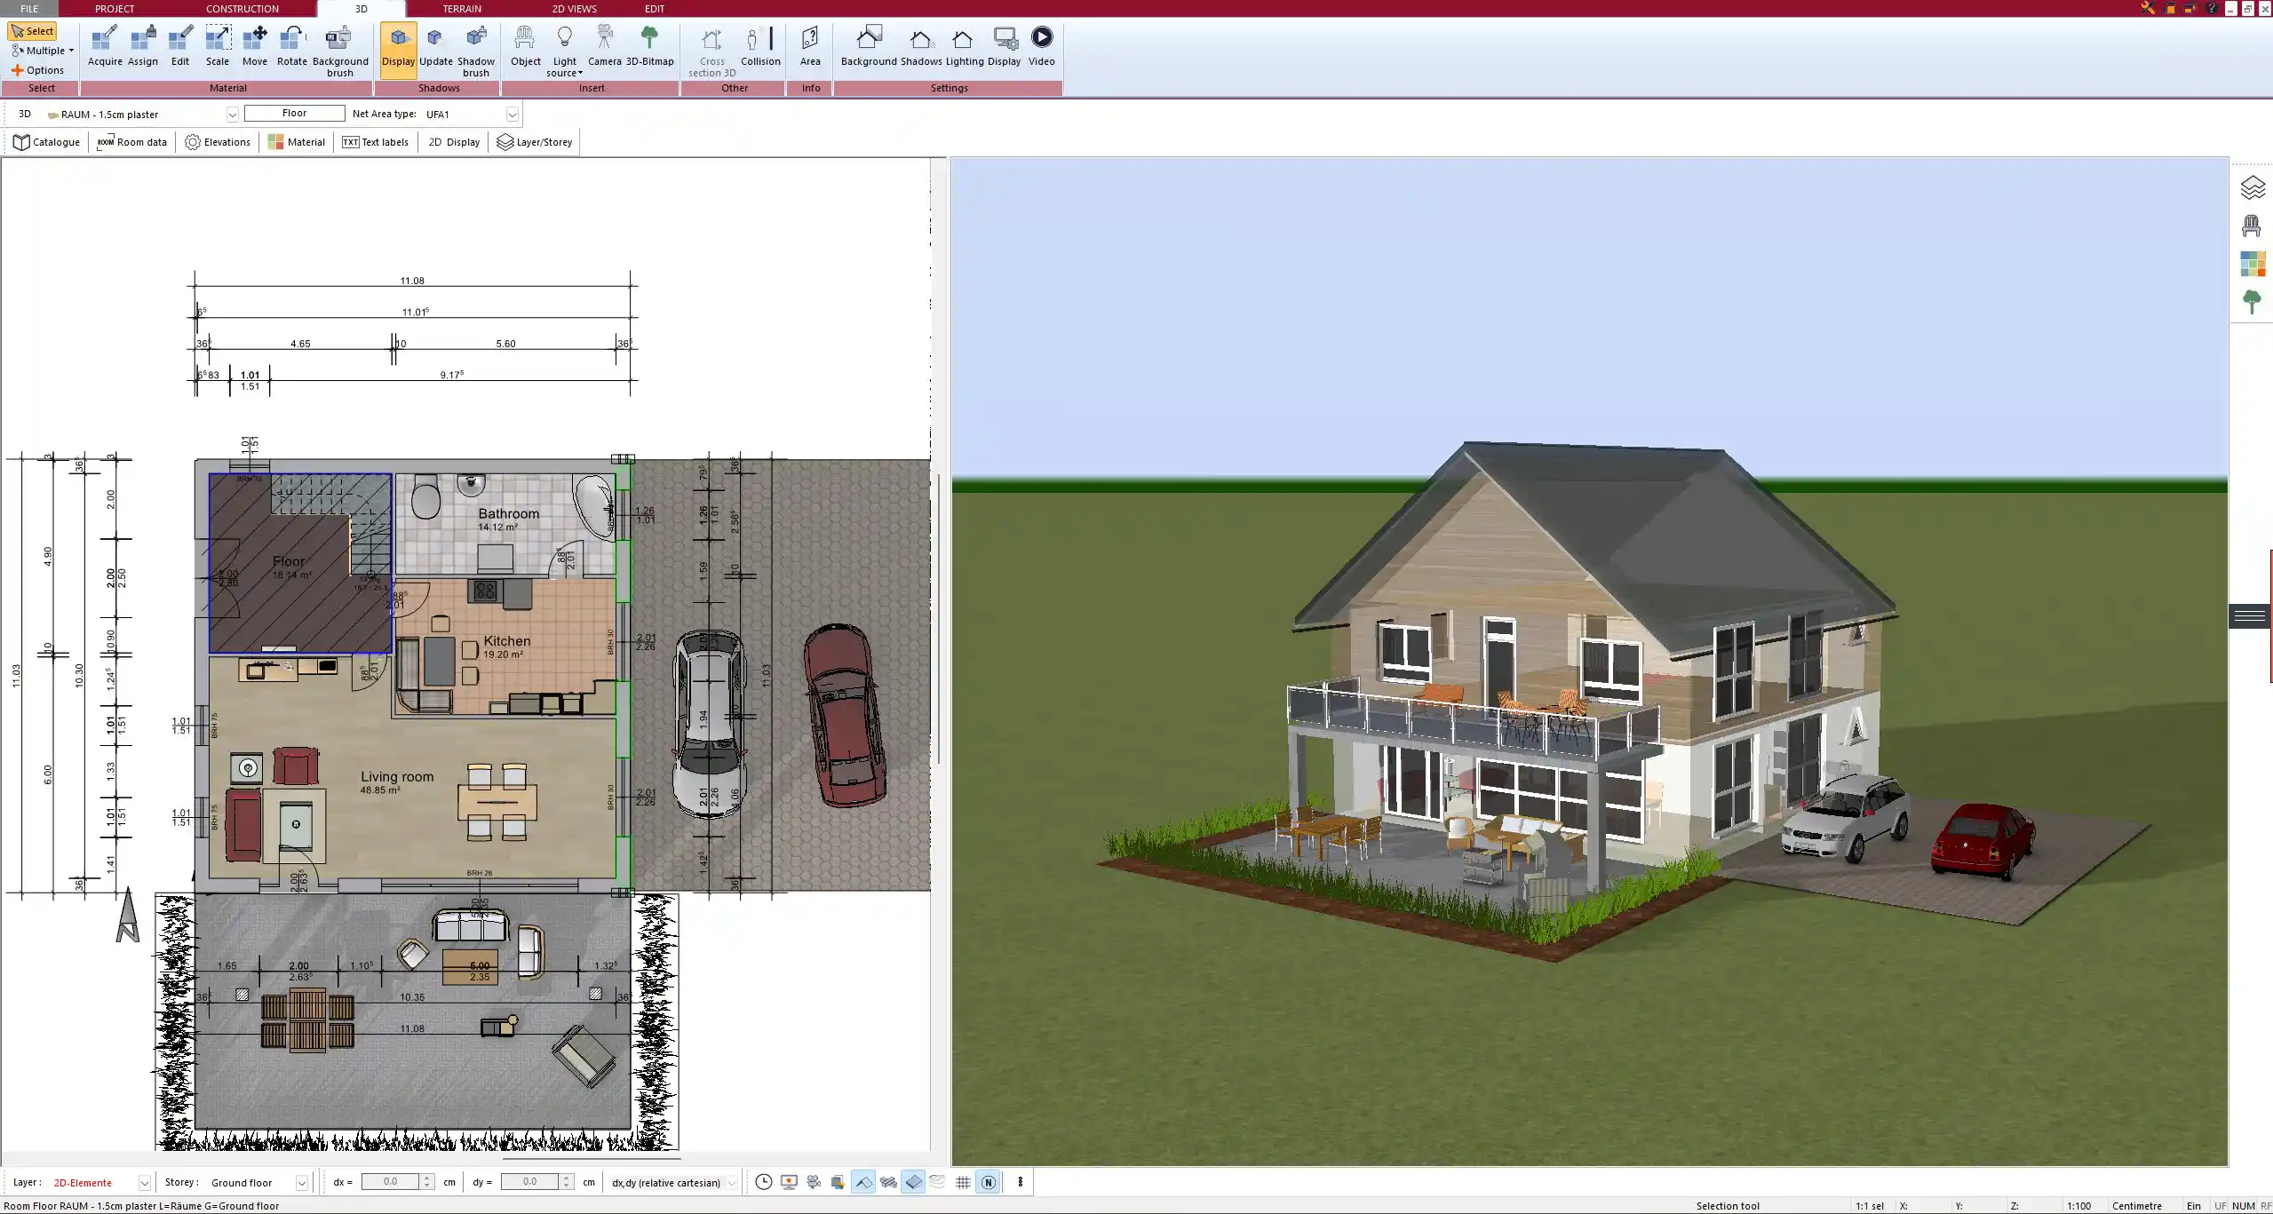Click the dx value stepper arrows
Screen dimensions: 2273x1214
427,1182
